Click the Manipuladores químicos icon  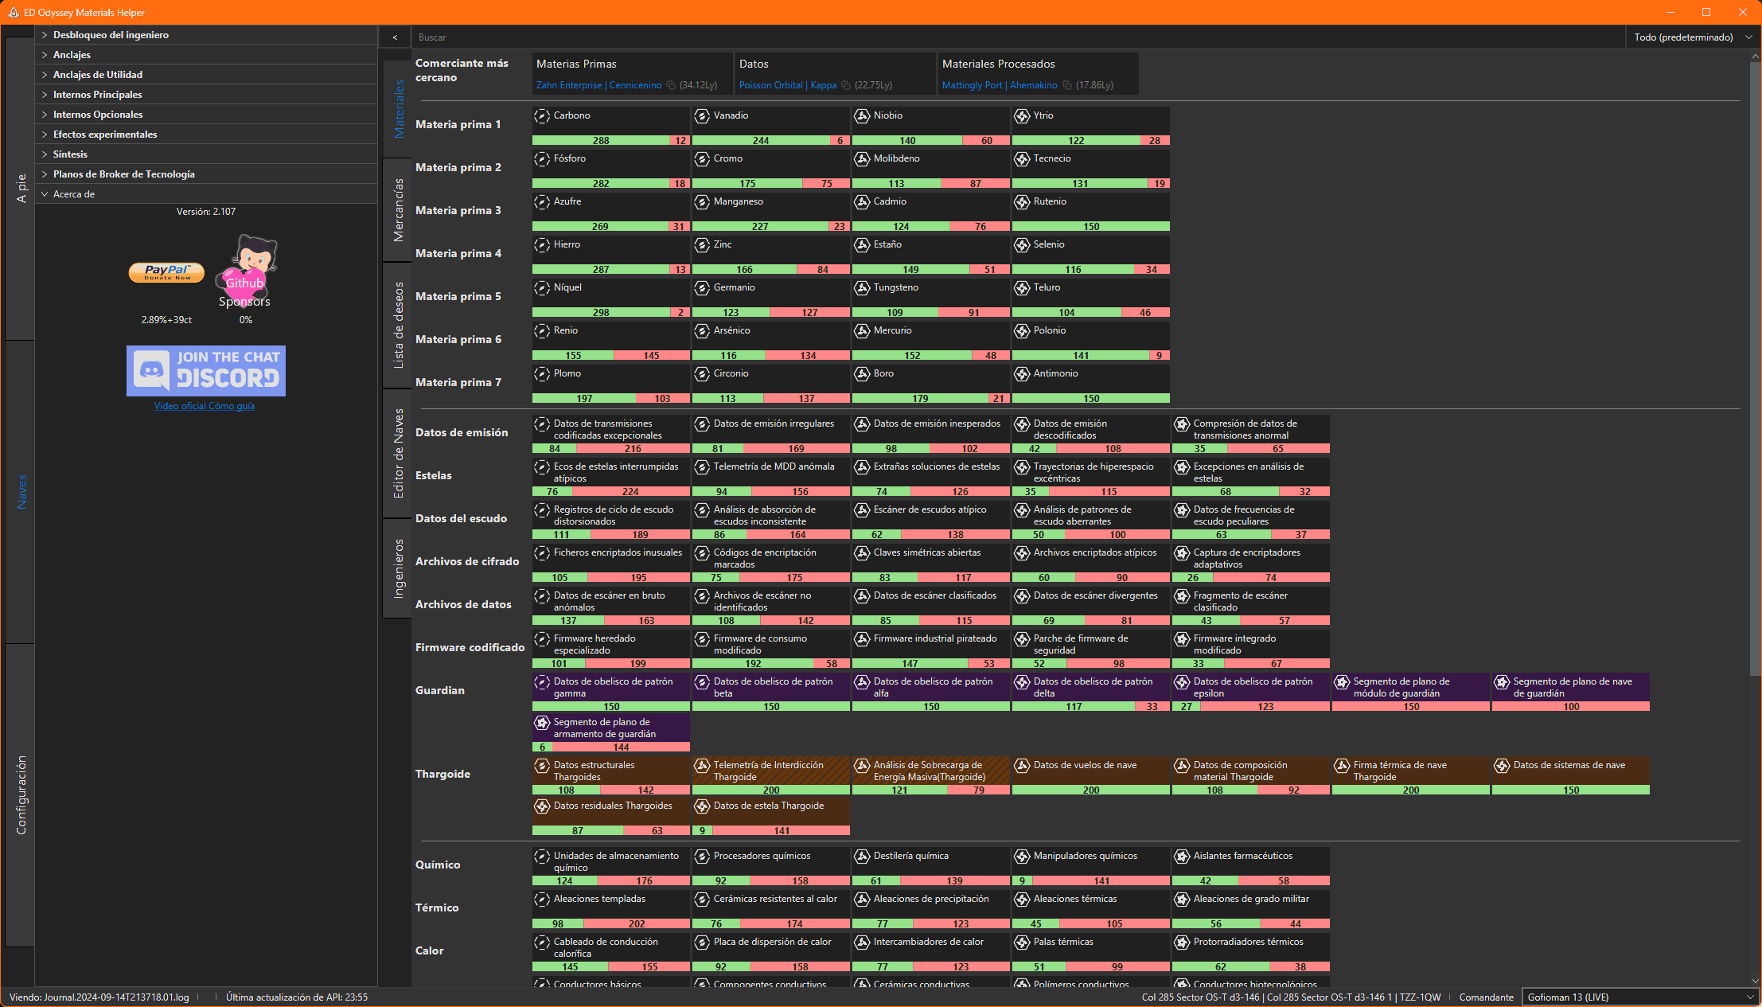(1022, 857)
